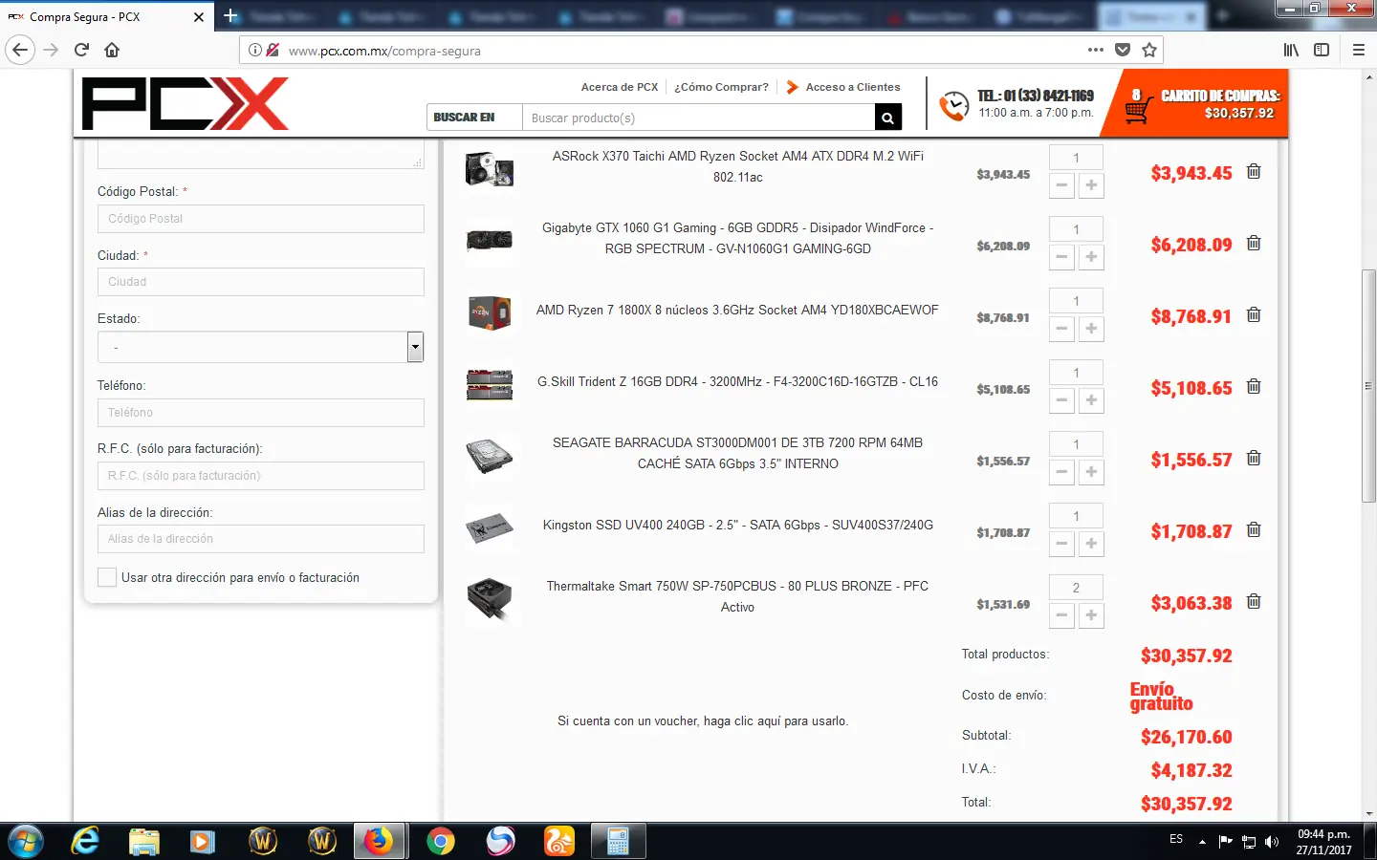
Task: Delete the Kingston SSD UV400 using trash icon
Action: [1254, 530]
